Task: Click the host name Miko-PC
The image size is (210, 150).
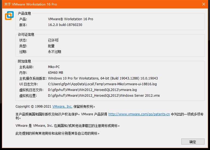Action: (54, 67)
